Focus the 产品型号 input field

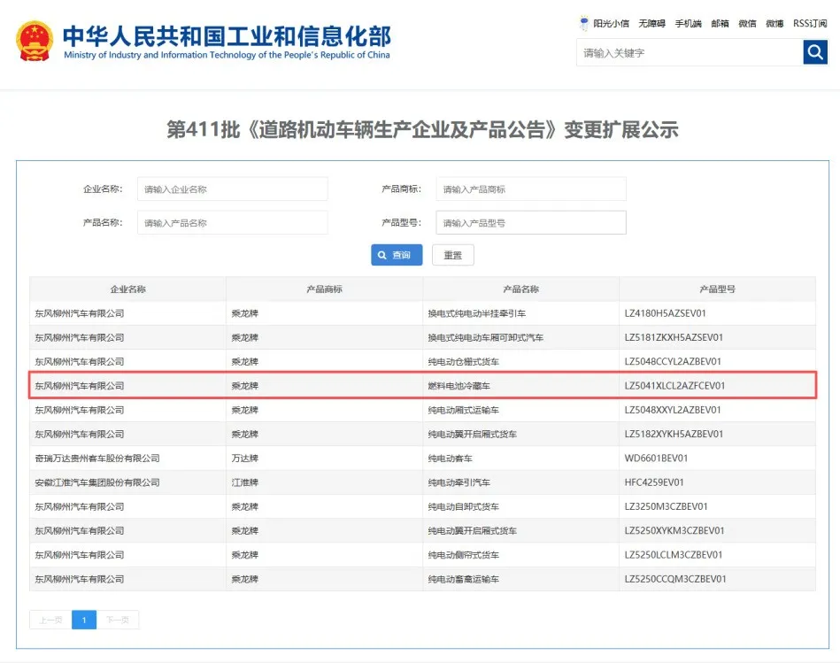(531, 223)
